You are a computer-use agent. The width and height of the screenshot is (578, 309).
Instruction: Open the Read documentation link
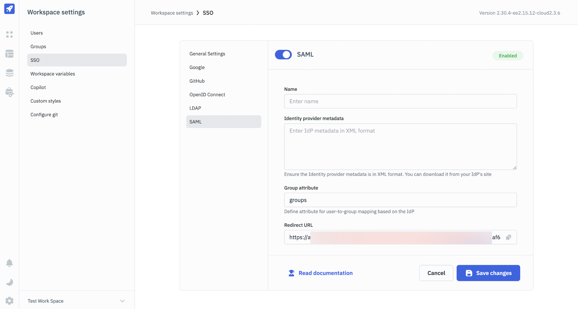325,273
